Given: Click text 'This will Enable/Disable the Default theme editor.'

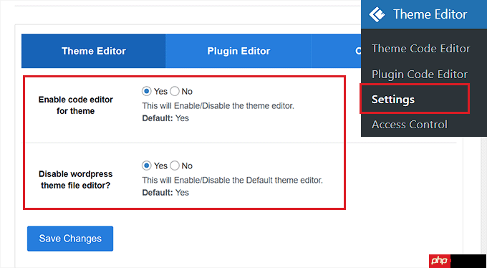Looking at the screenshot, I should pyautogui.click(x=233, y=181).
